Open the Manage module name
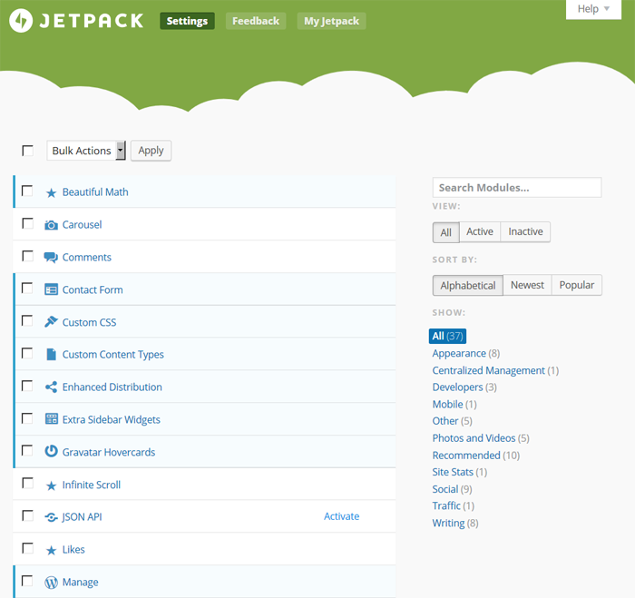This screenshot has width=635, height=598. point(80,583)
